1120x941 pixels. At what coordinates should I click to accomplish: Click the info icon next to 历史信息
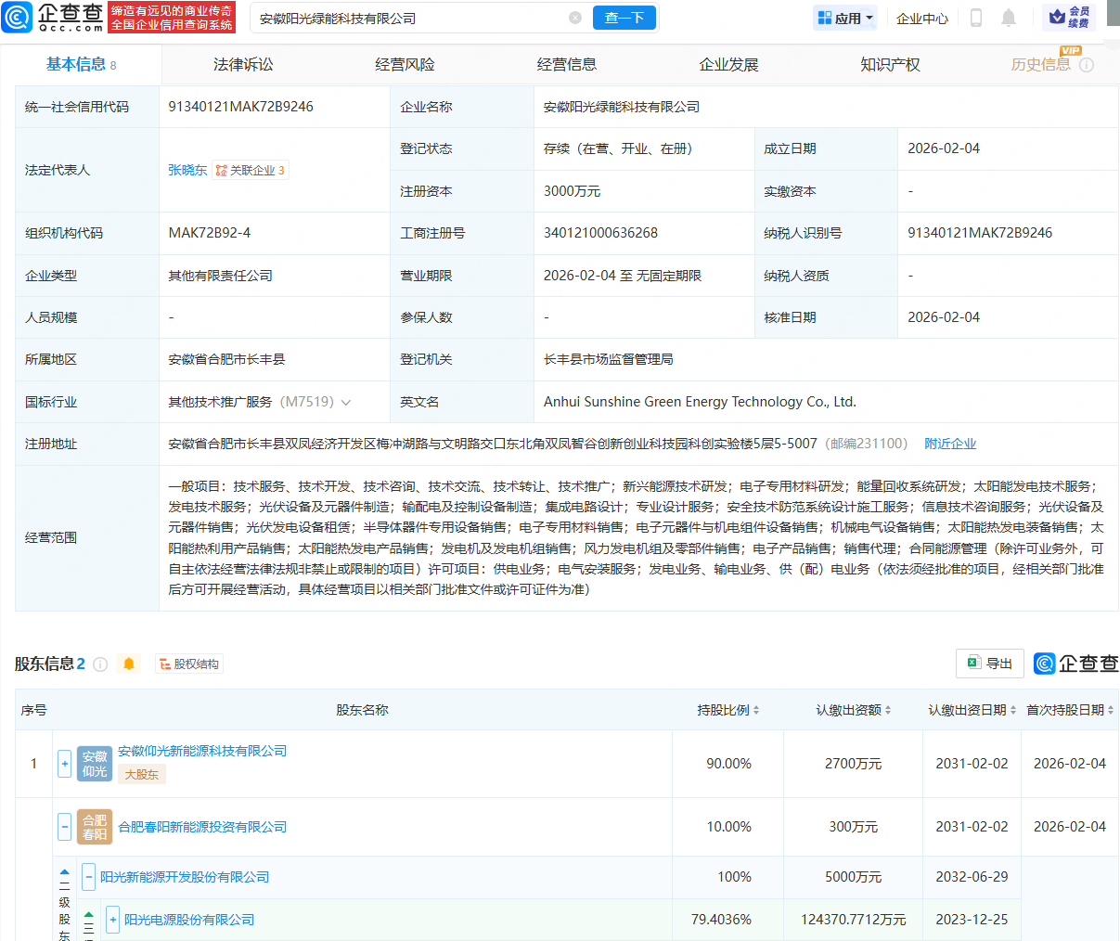coord(1086,65)
